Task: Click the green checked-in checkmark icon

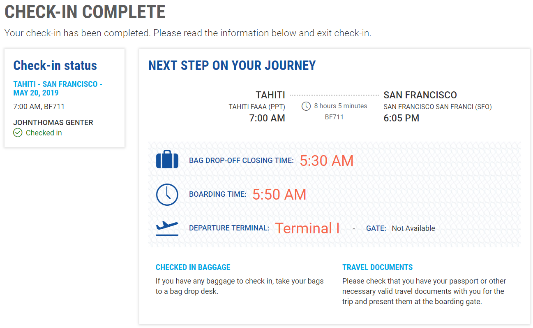Action: click(18, 133)
